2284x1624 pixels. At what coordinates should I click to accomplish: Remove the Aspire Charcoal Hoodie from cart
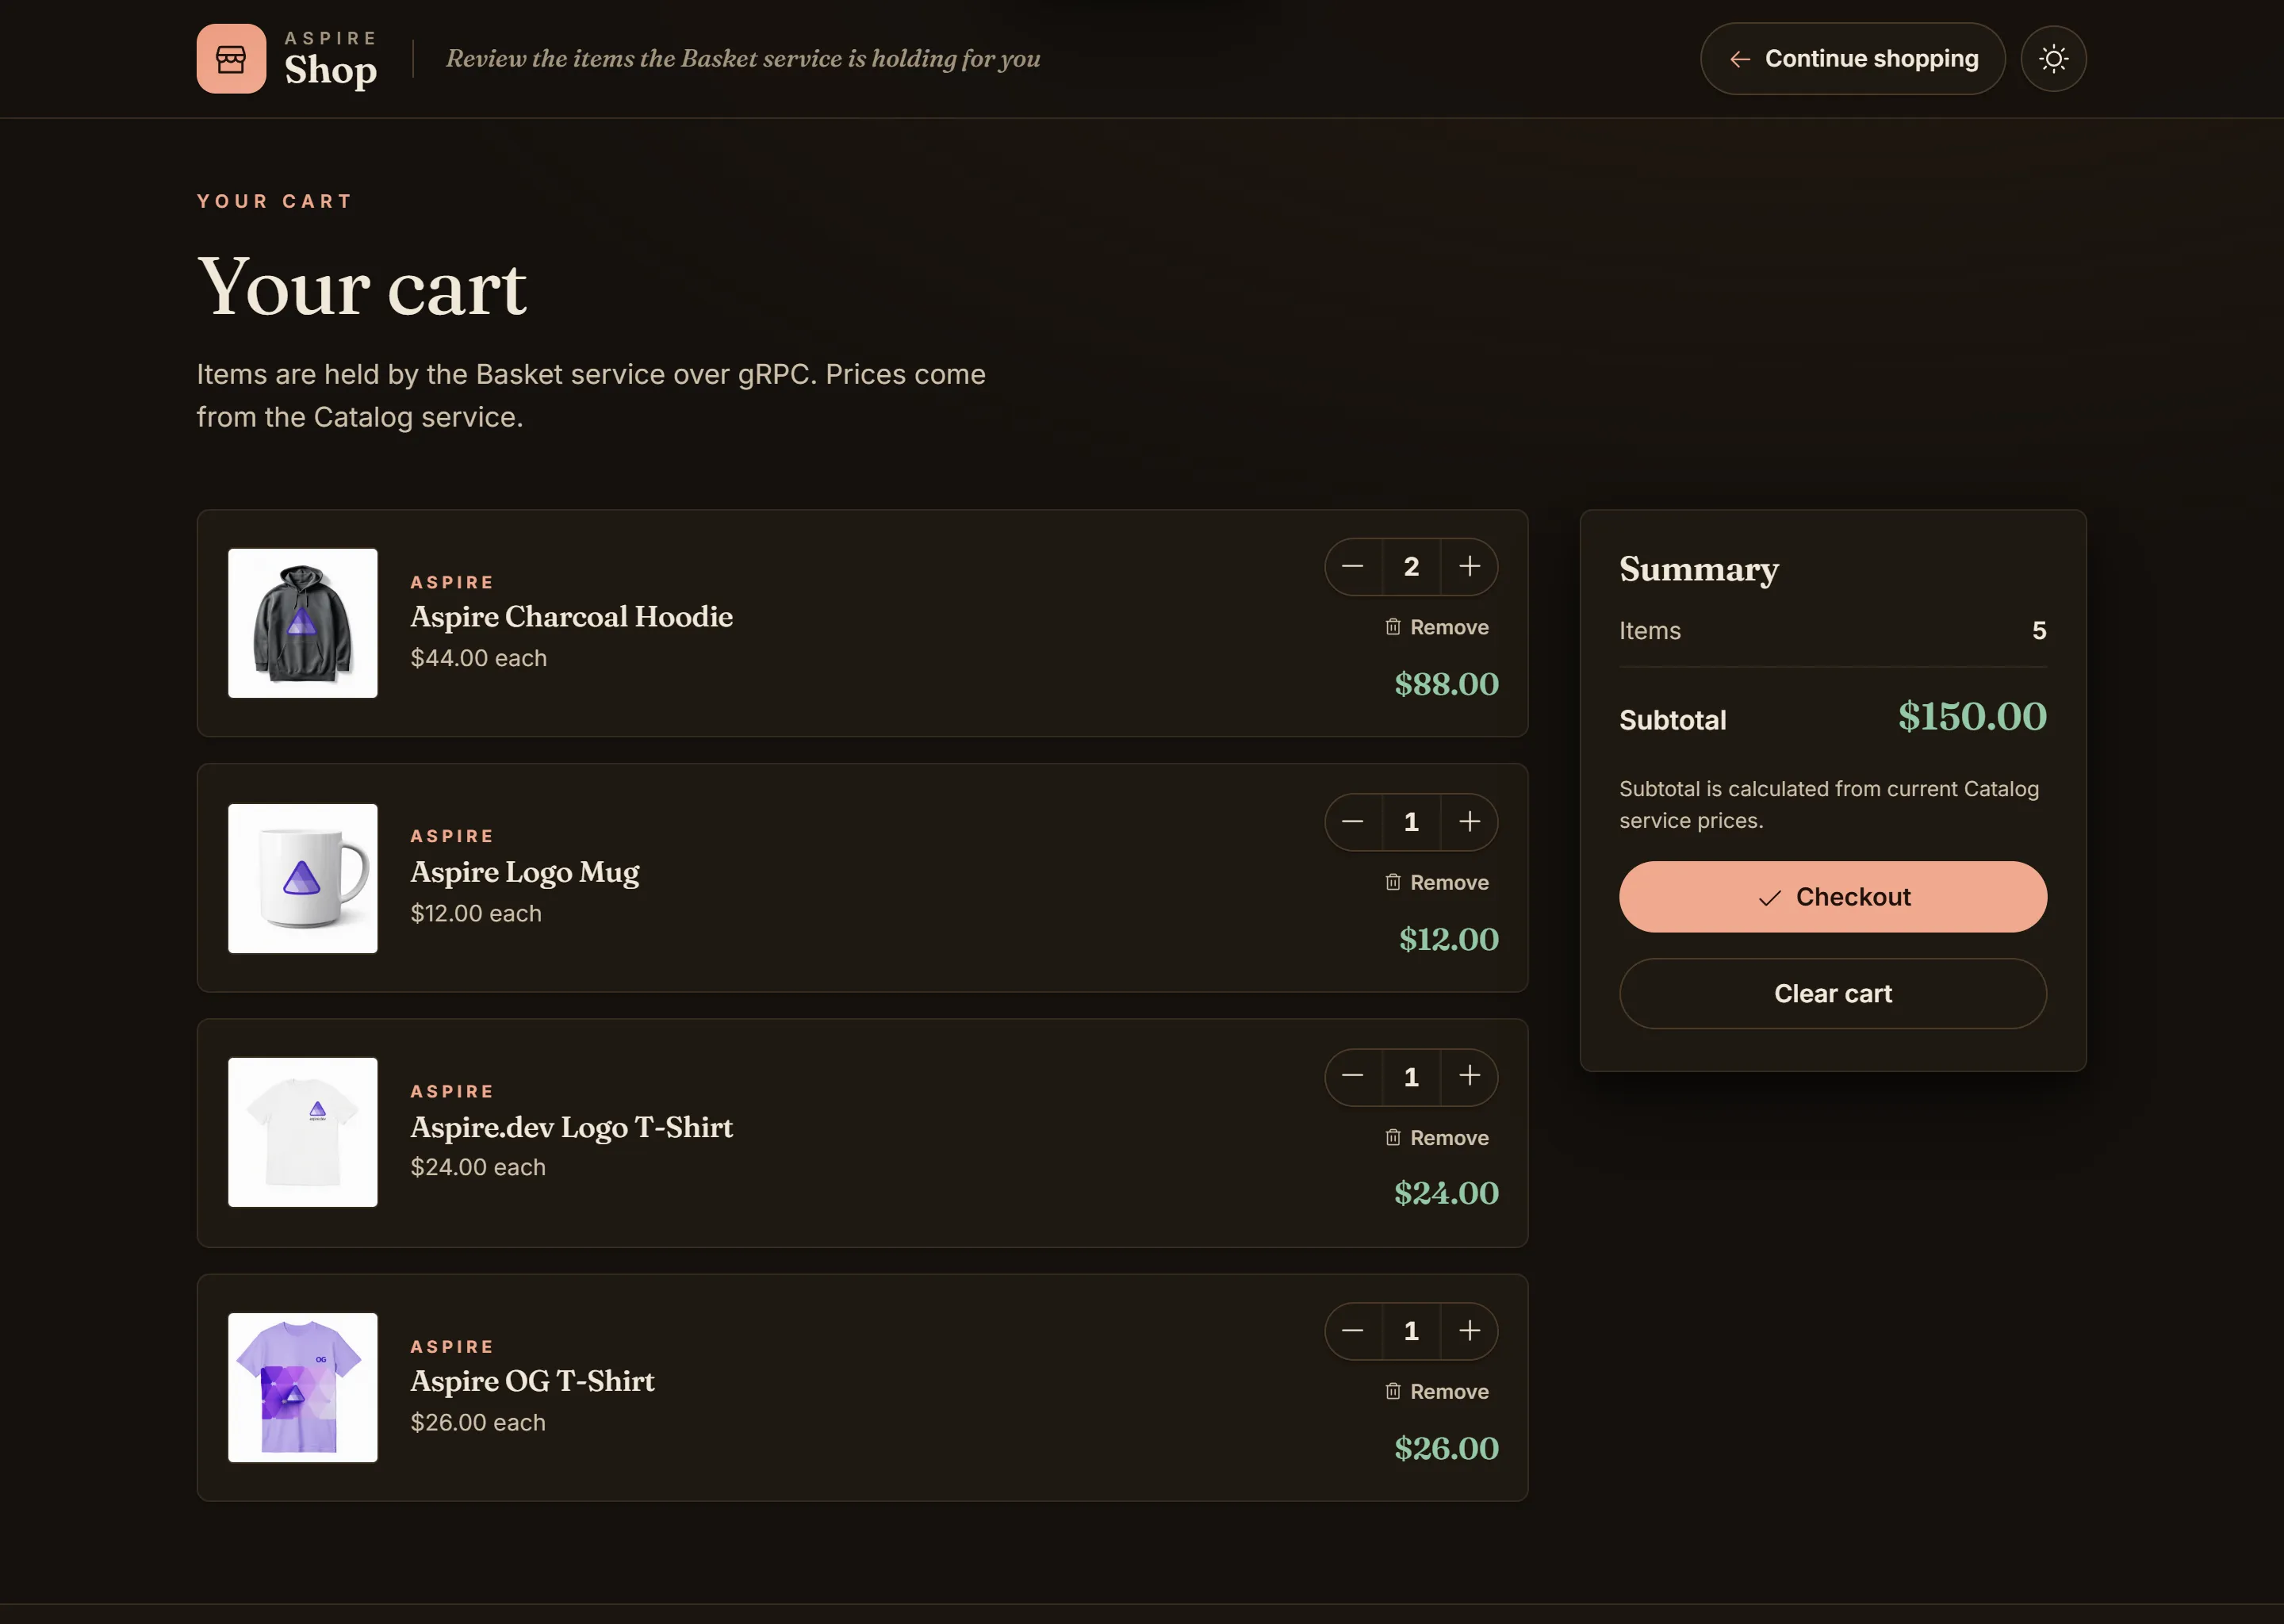[1437, 627]
